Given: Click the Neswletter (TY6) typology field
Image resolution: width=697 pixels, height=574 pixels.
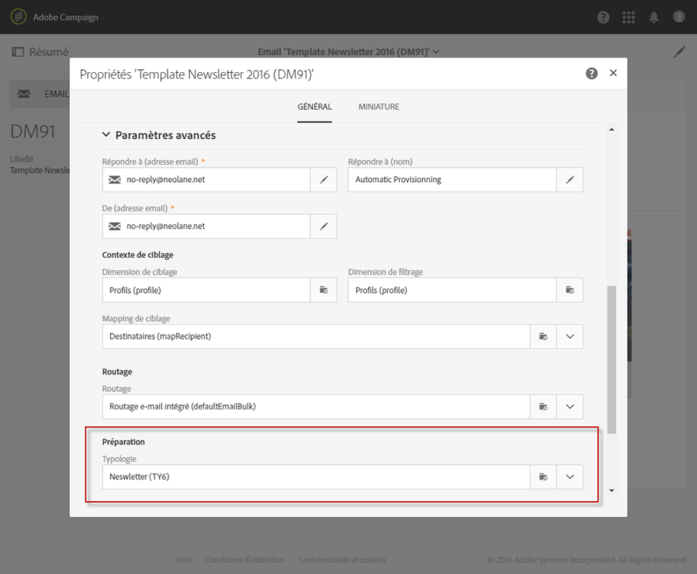Looking at the screenshot, I should tap(316, 477).
